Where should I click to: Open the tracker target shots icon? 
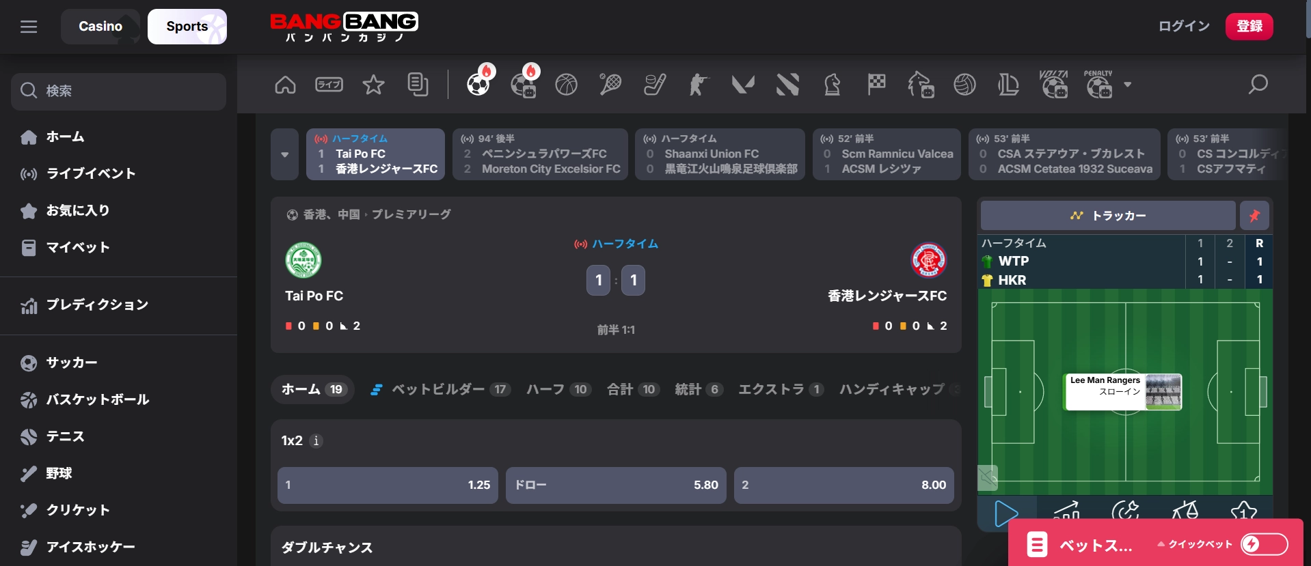coord(1125,511)
